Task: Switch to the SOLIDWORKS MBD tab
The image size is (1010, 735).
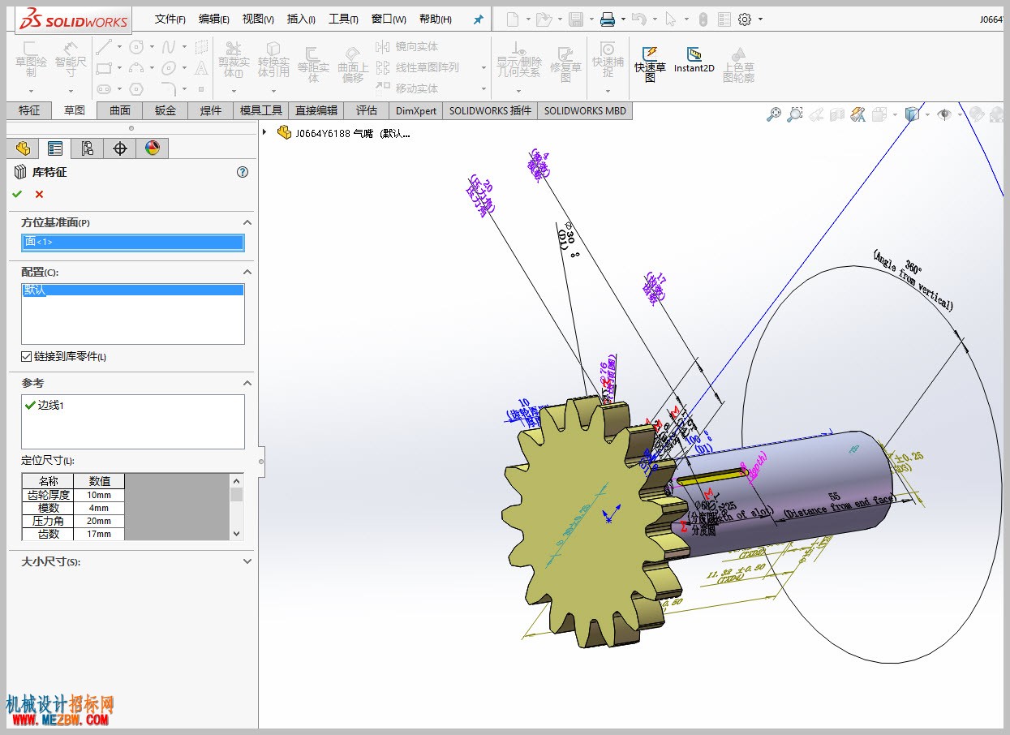Action: 585,110
